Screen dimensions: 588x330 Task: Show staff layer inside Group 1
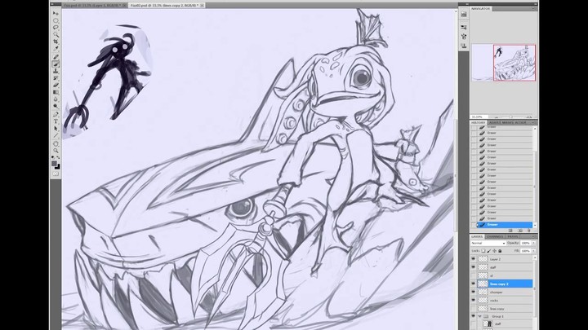coord(473,324)
